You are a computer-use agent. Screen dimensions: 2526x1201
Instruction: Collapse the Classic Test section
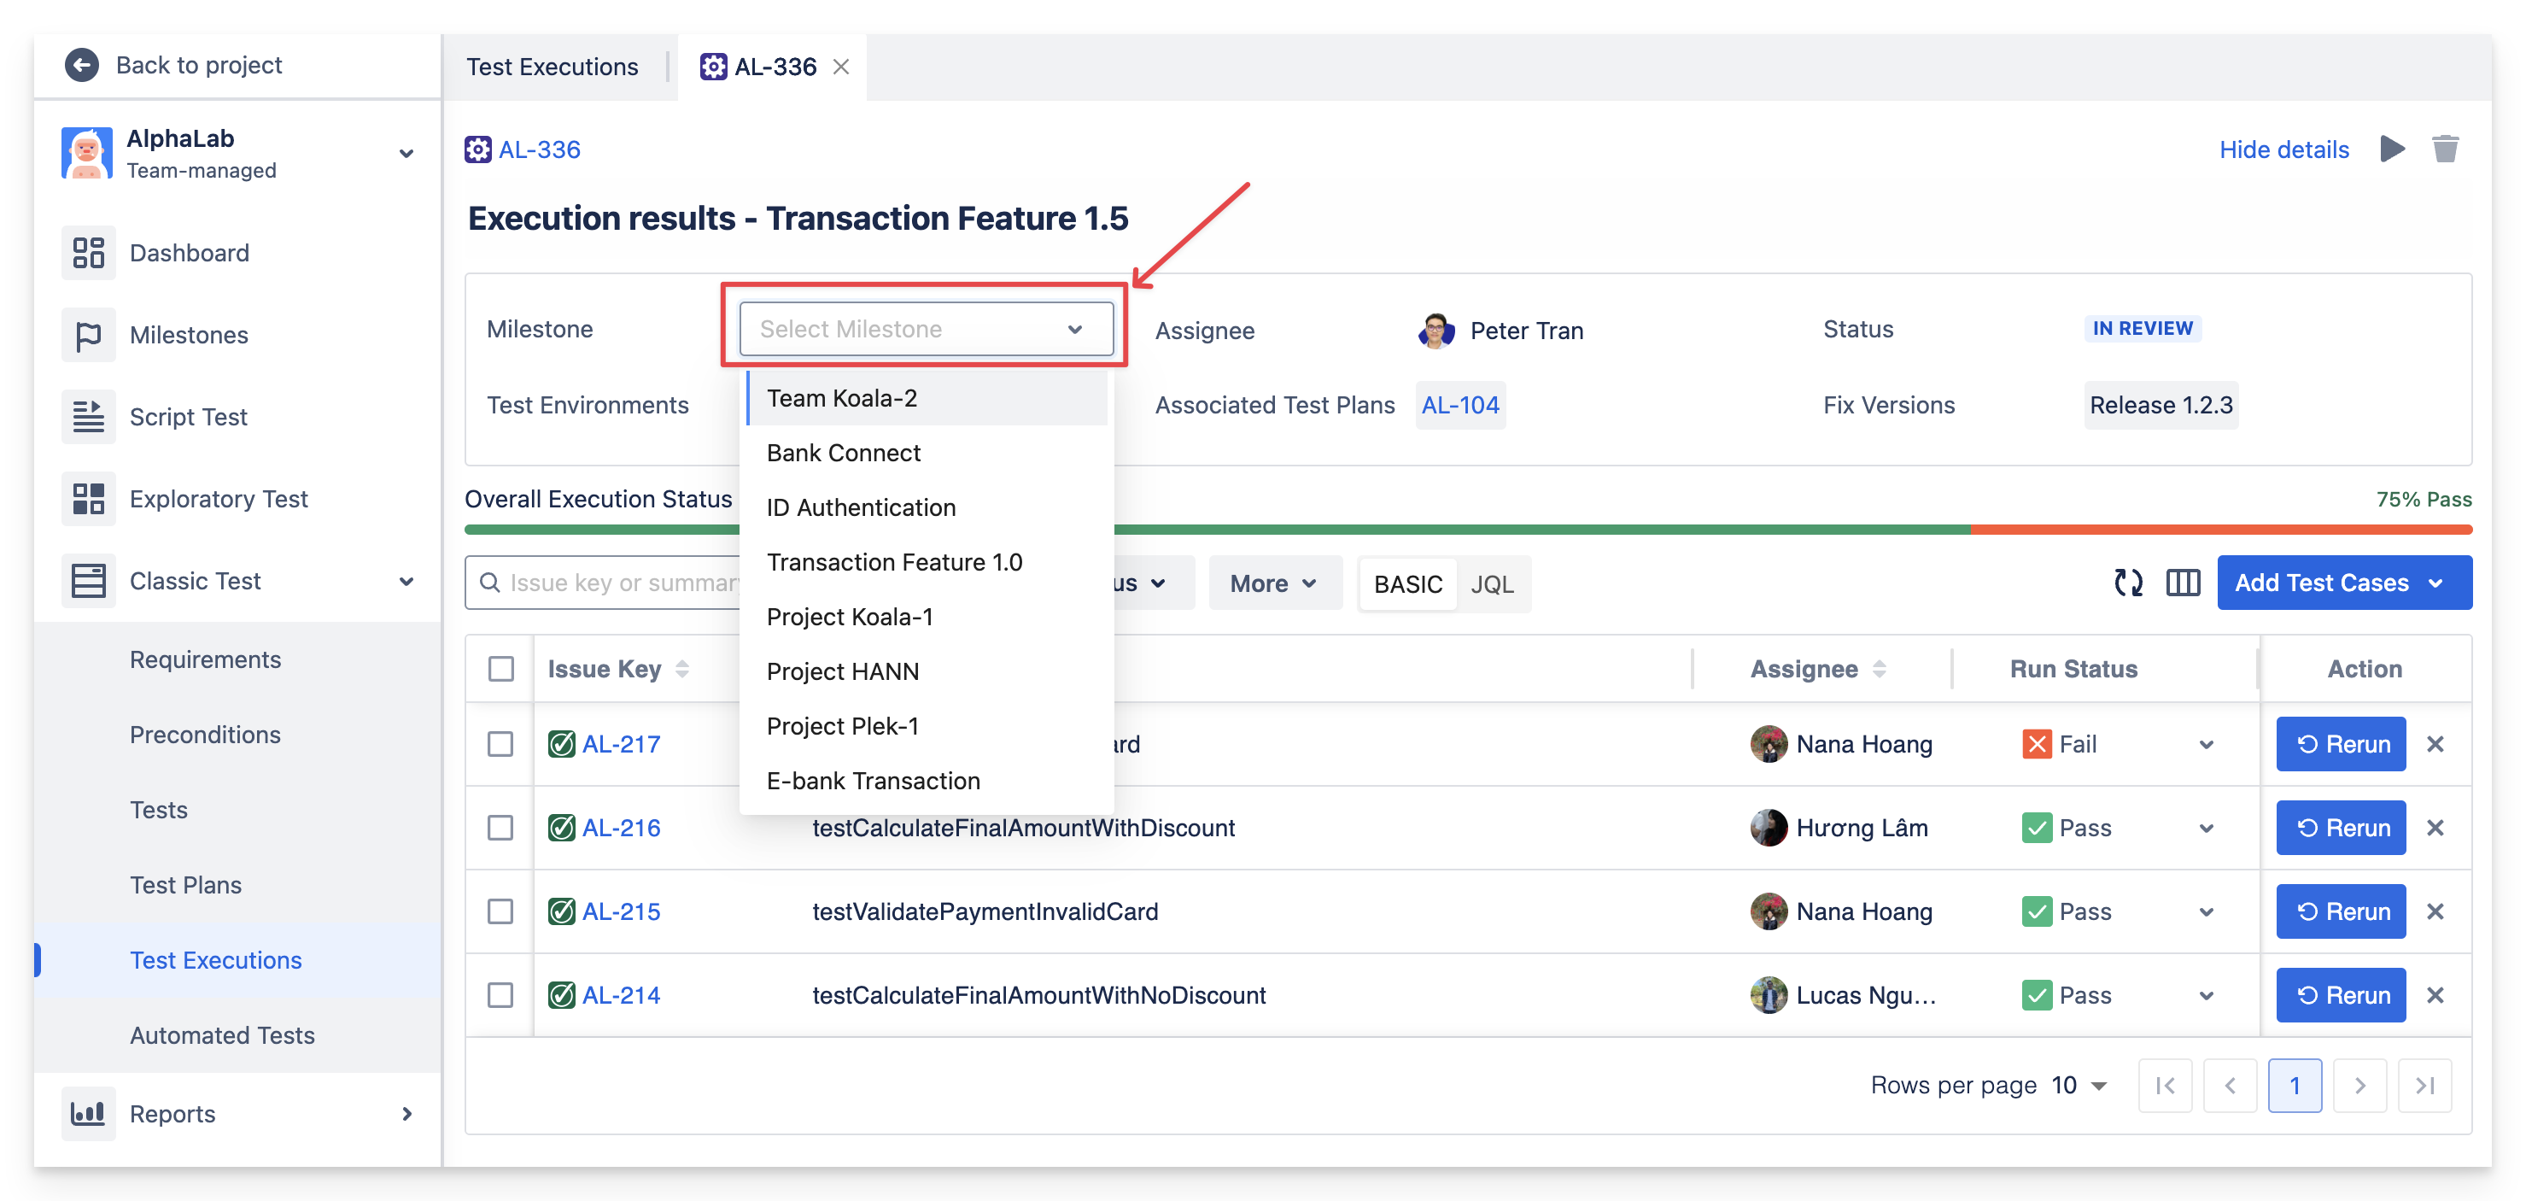coord(406,581)
